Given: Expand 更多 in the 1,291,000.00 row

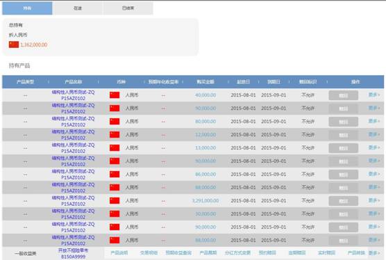Looking at the screenshot, I should [374, 200].
